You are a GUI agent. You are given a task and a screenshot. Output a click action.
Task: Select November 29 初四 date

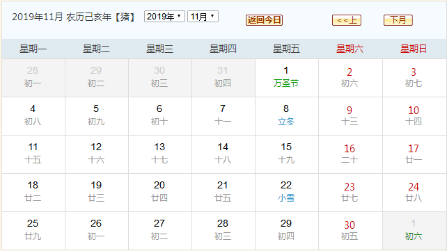(x=286, y=231)
